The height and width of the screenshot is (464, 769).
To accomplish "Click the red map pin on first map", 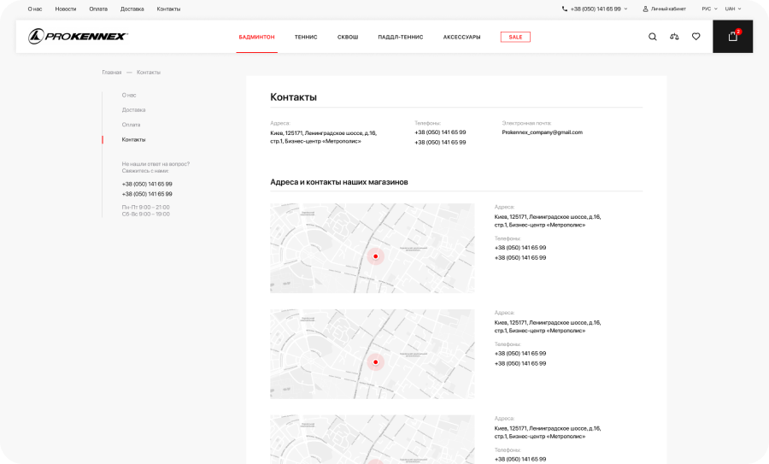I will pyautogui.click(x=376, y=256).
